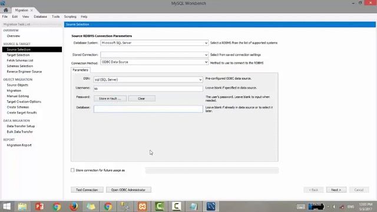Click Test Connection button
Viewport: 377px width, 212px height.
[87, 190]
